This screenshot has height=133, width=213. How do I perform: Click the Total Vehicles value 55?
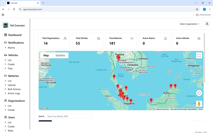78,43
